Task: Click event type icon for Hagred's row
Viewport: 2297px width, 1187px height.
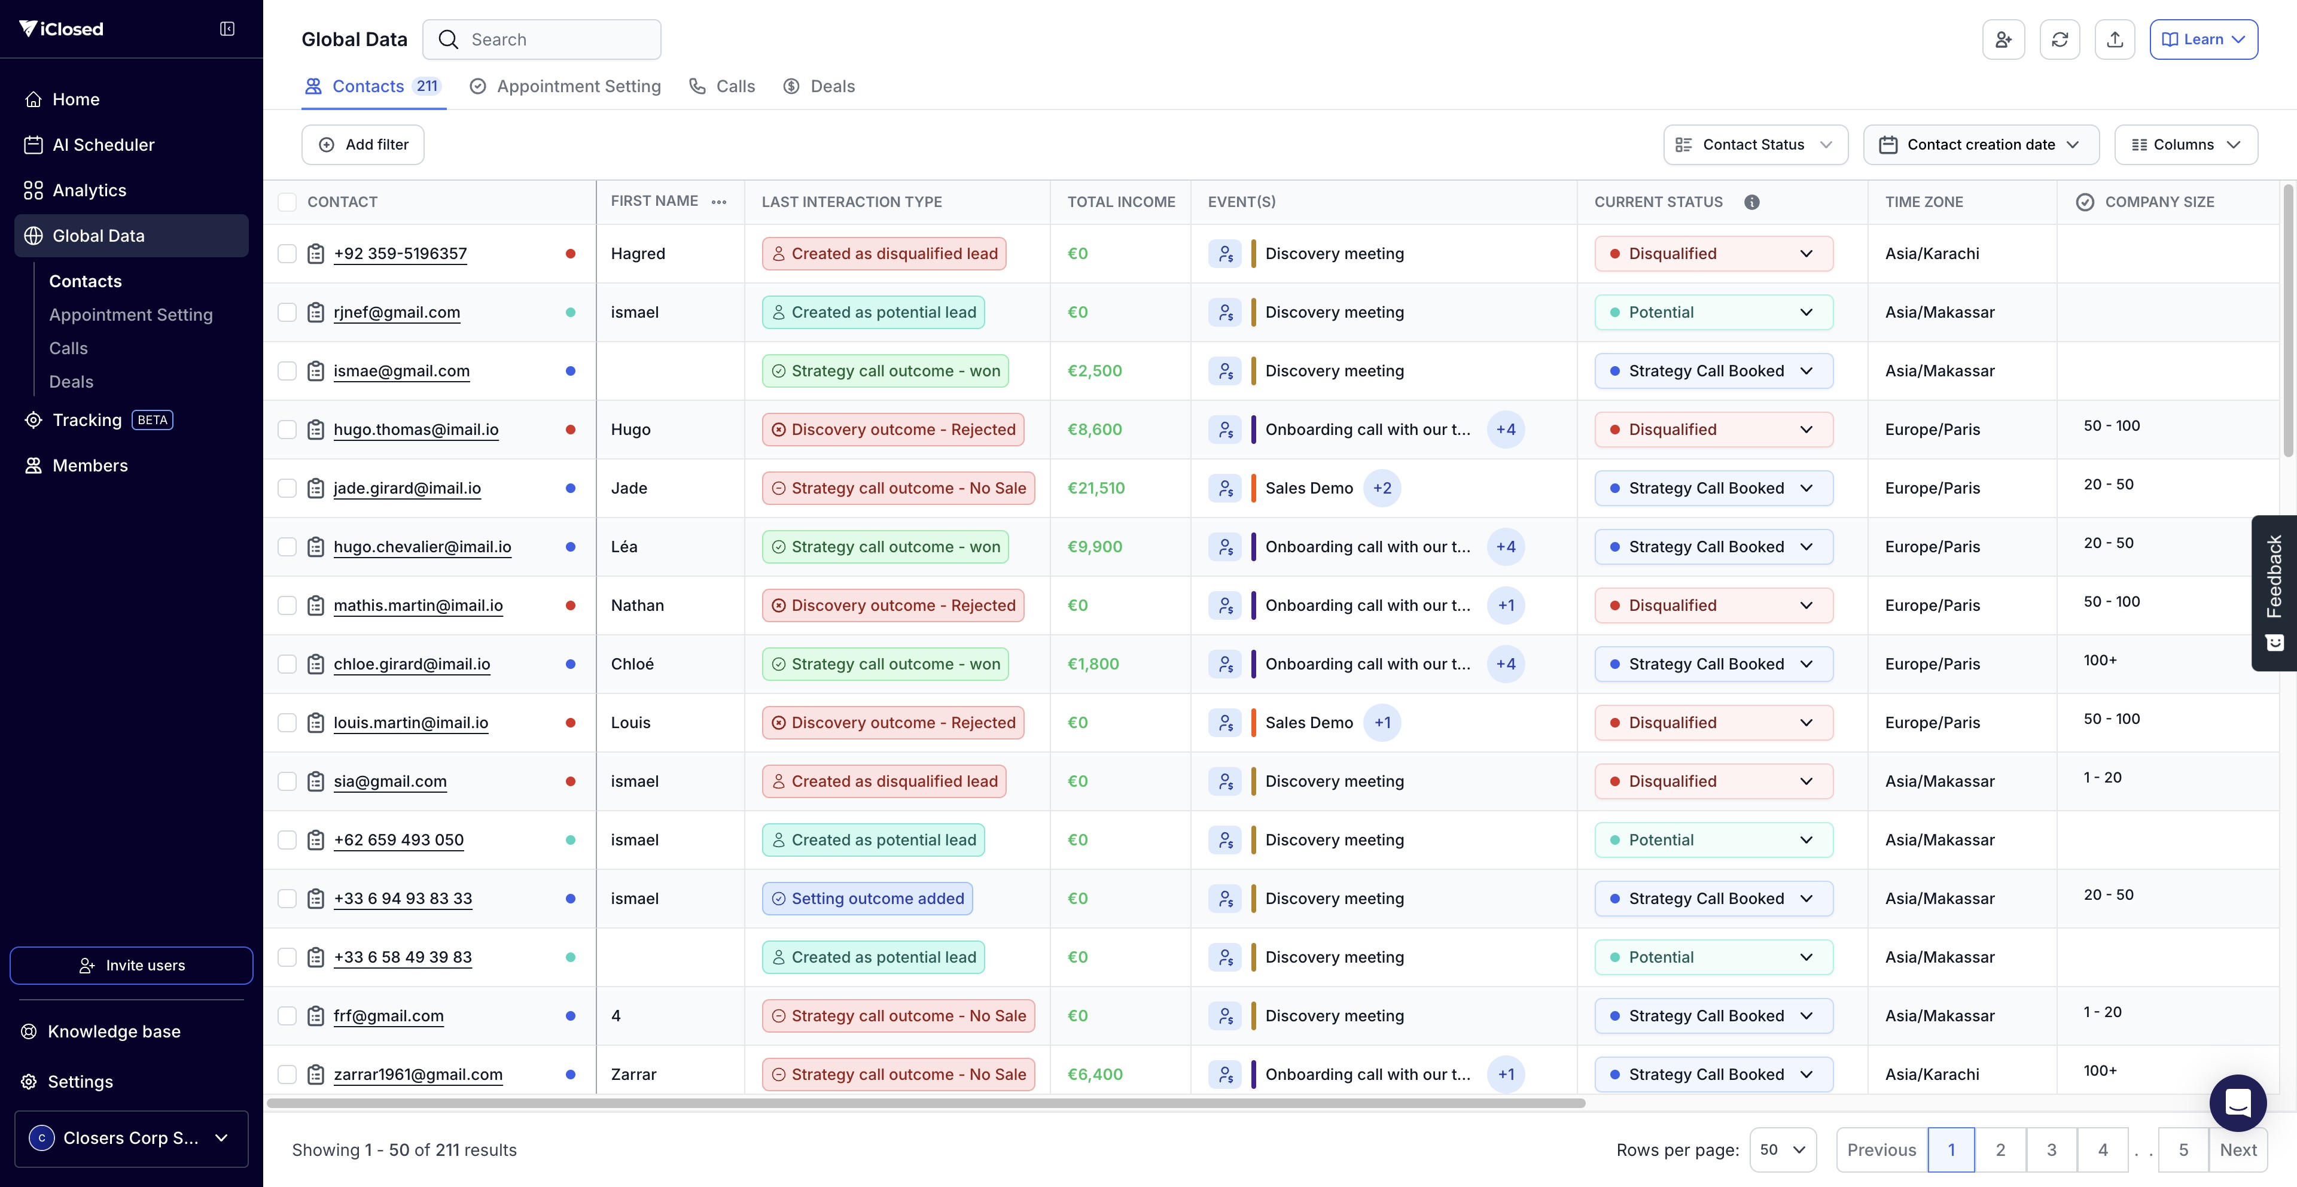Action: (1225, 254)
